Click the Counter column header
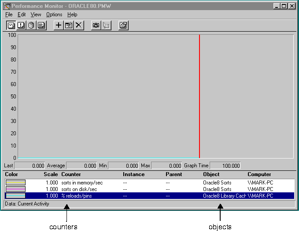299x231 pixels. coord(71,174)
